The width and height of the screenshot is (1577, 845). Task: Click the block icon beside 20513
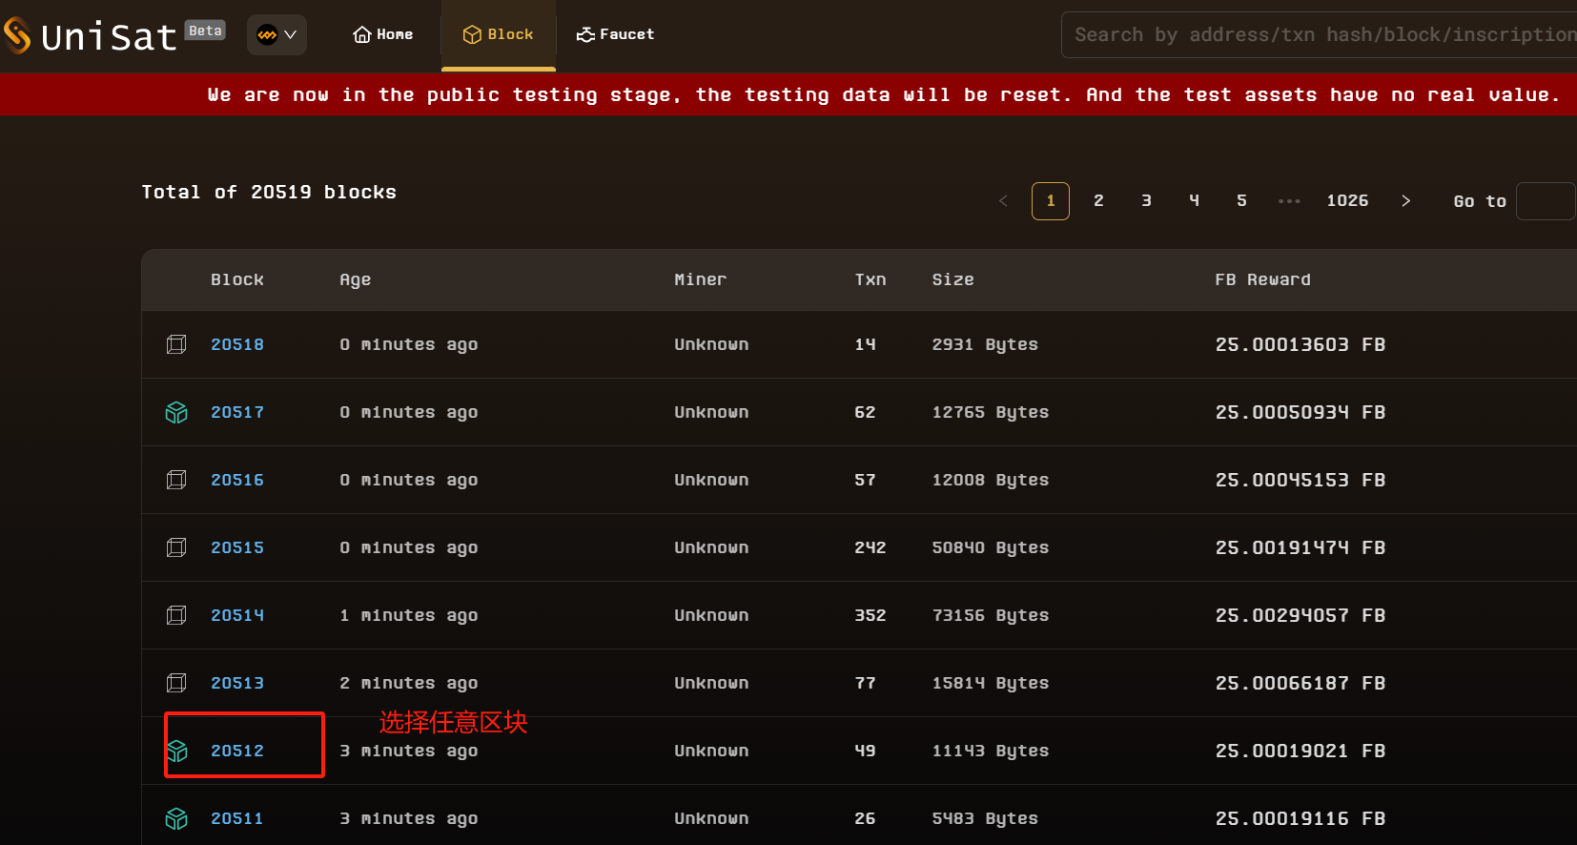[x=176, y=683]
